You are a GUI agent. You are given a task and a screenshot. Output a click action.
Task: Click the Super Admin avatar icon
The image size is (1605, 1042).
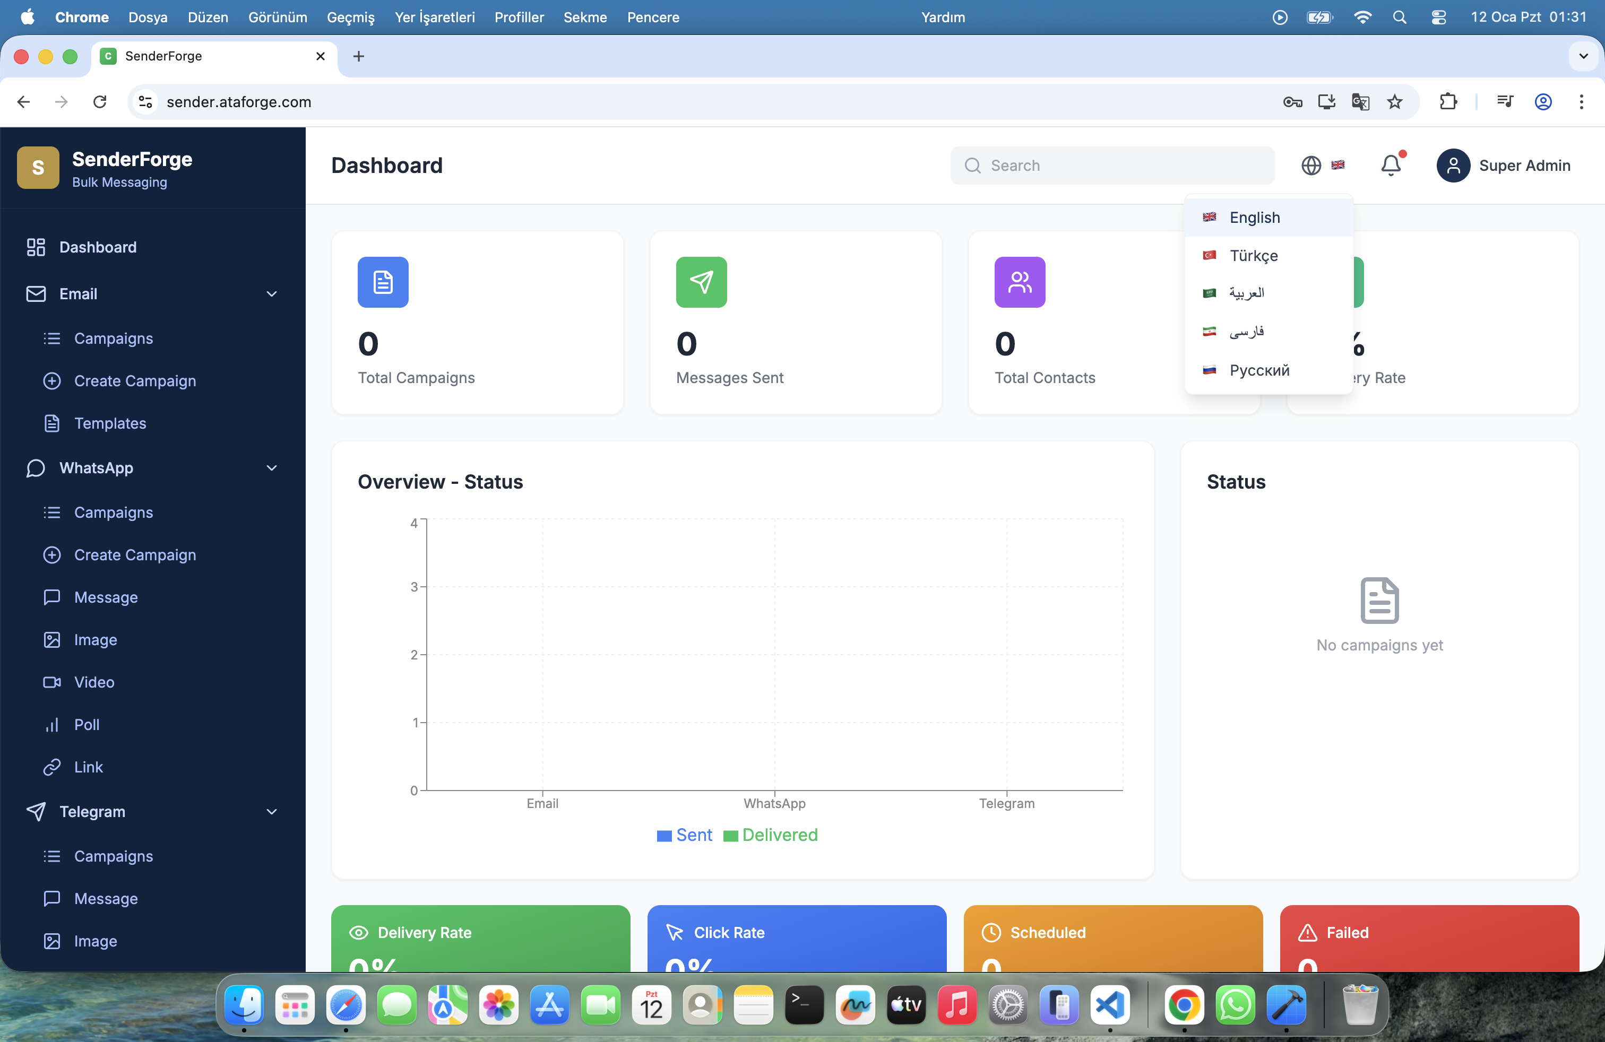pos(1453,165)
